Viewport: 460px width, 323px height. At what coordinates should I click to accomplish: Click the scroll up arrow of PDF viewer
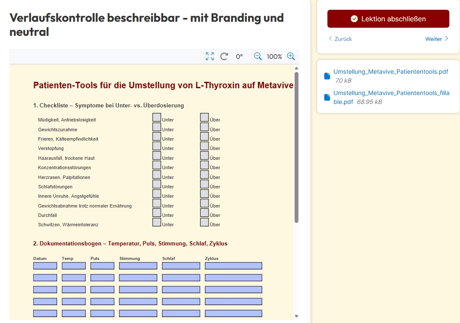point(296,68)
